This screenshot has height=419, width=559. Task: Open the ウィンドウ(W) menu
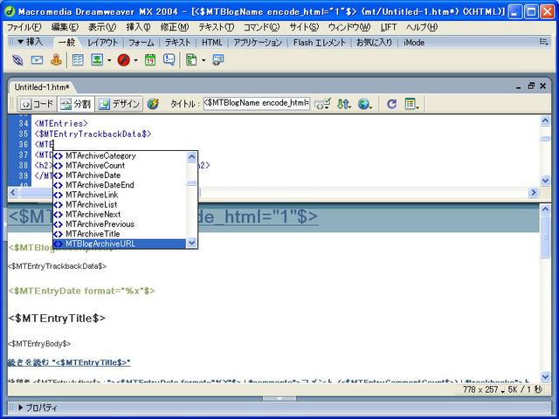click(349, 27)
